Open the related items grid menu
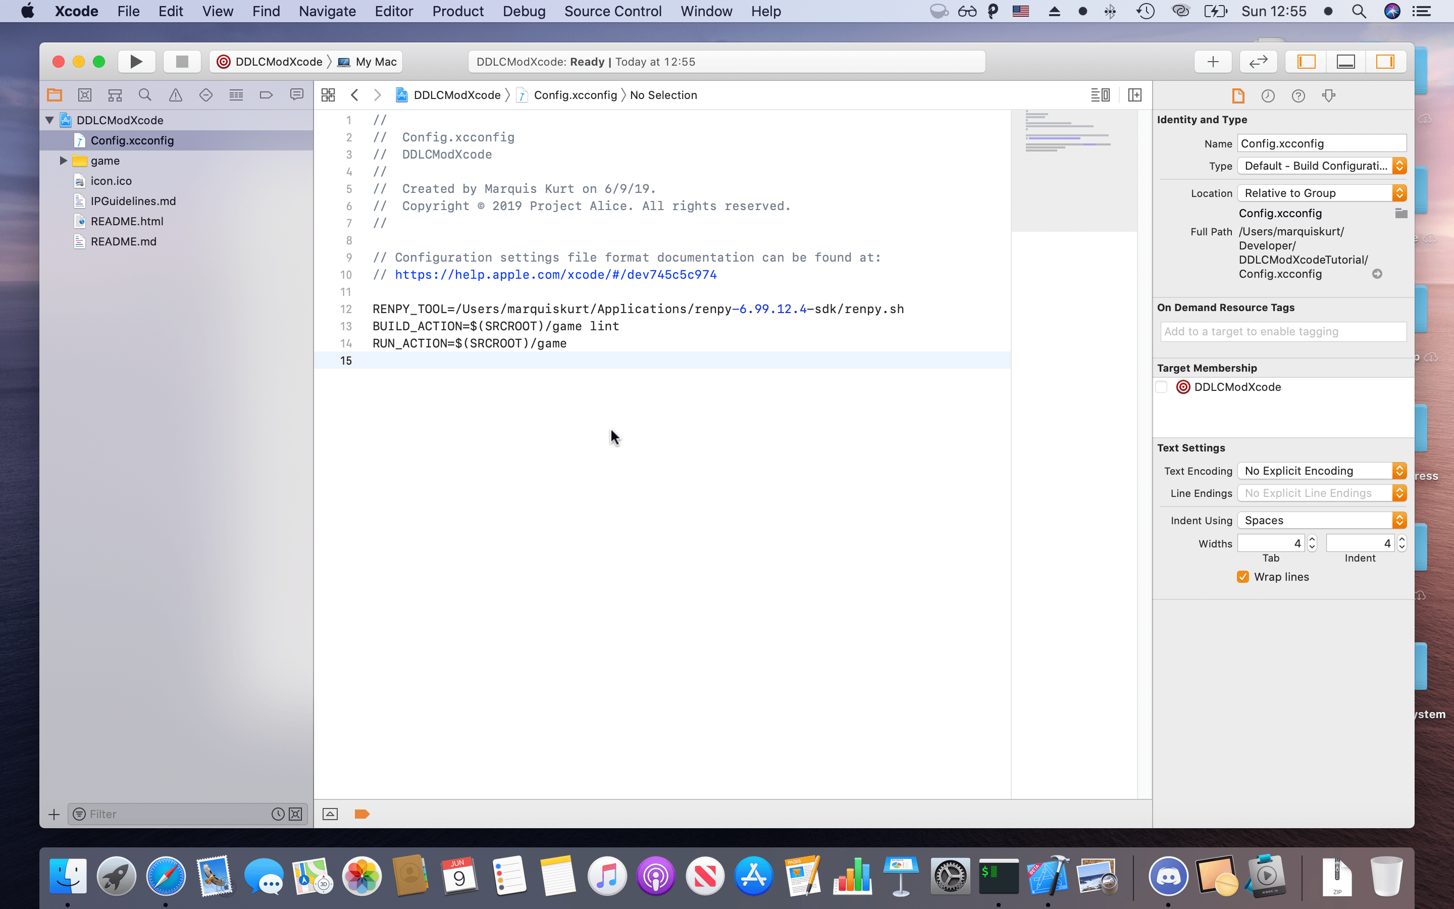Image resolution: width=1454 pixels, height=909 pixels. tap(328, 95)
